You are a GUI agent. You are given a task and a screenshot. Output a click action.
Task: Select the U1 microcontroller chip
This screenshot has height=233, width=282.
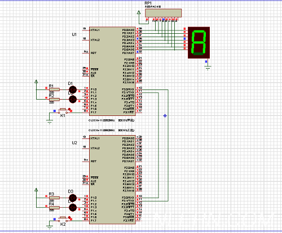112,71
